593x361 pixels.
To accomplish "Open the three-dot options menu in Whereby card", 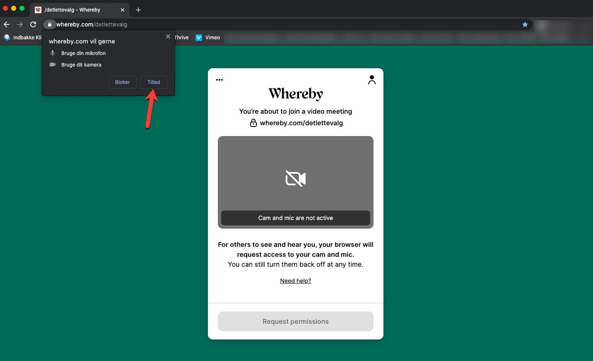I will tap(219, 80).
